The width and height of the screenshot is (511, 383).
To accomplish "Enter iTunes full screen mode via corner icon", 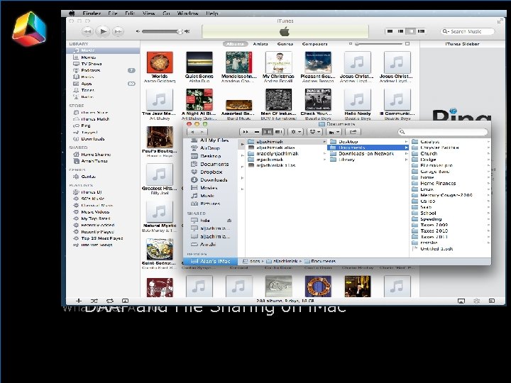I will pyautogui.click(x=500, y=21).
